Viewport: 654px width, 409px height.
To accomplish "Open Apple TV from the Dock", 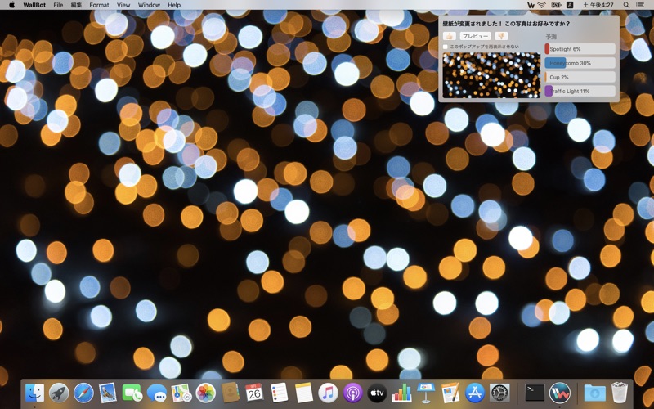I will click(x=377, y=393).
